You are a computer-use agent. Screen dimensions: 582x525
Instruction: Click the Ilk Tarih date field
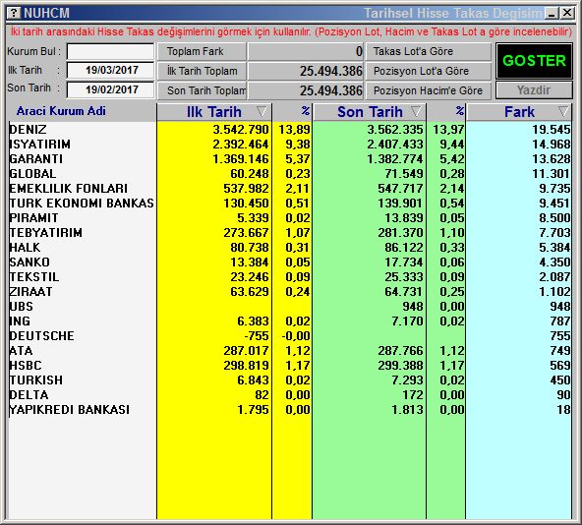pyautogui.click(x=110, y=70)
